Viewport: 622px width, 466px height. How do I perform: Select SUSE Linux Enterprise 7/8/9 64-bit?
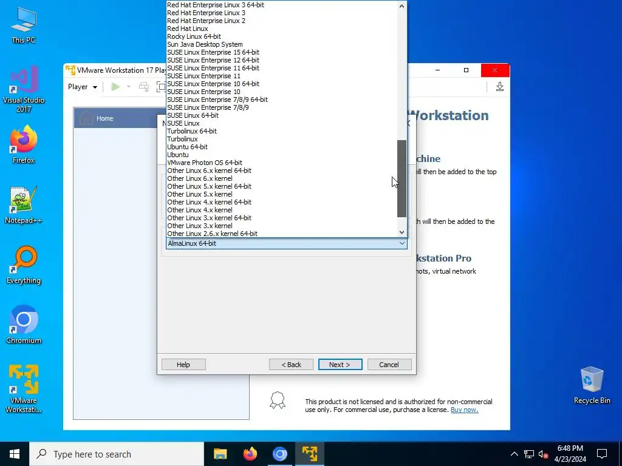point(282,100)
